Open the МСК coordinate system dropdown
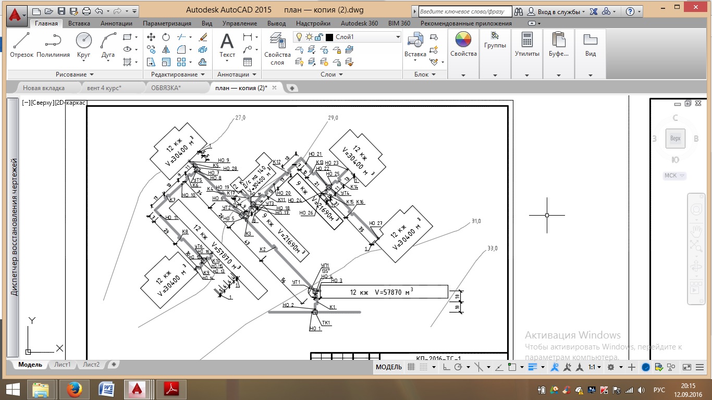This screenshot has height=400, width=712. coord(674,176)
